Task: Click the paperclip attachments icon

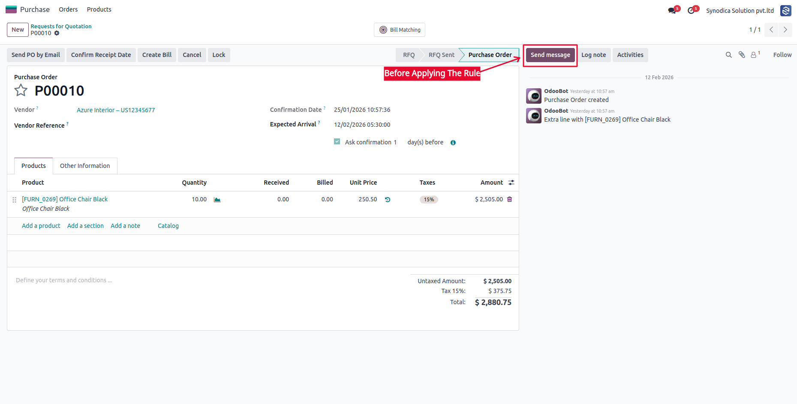Action: pyautogui.click(x=742, y=55)
